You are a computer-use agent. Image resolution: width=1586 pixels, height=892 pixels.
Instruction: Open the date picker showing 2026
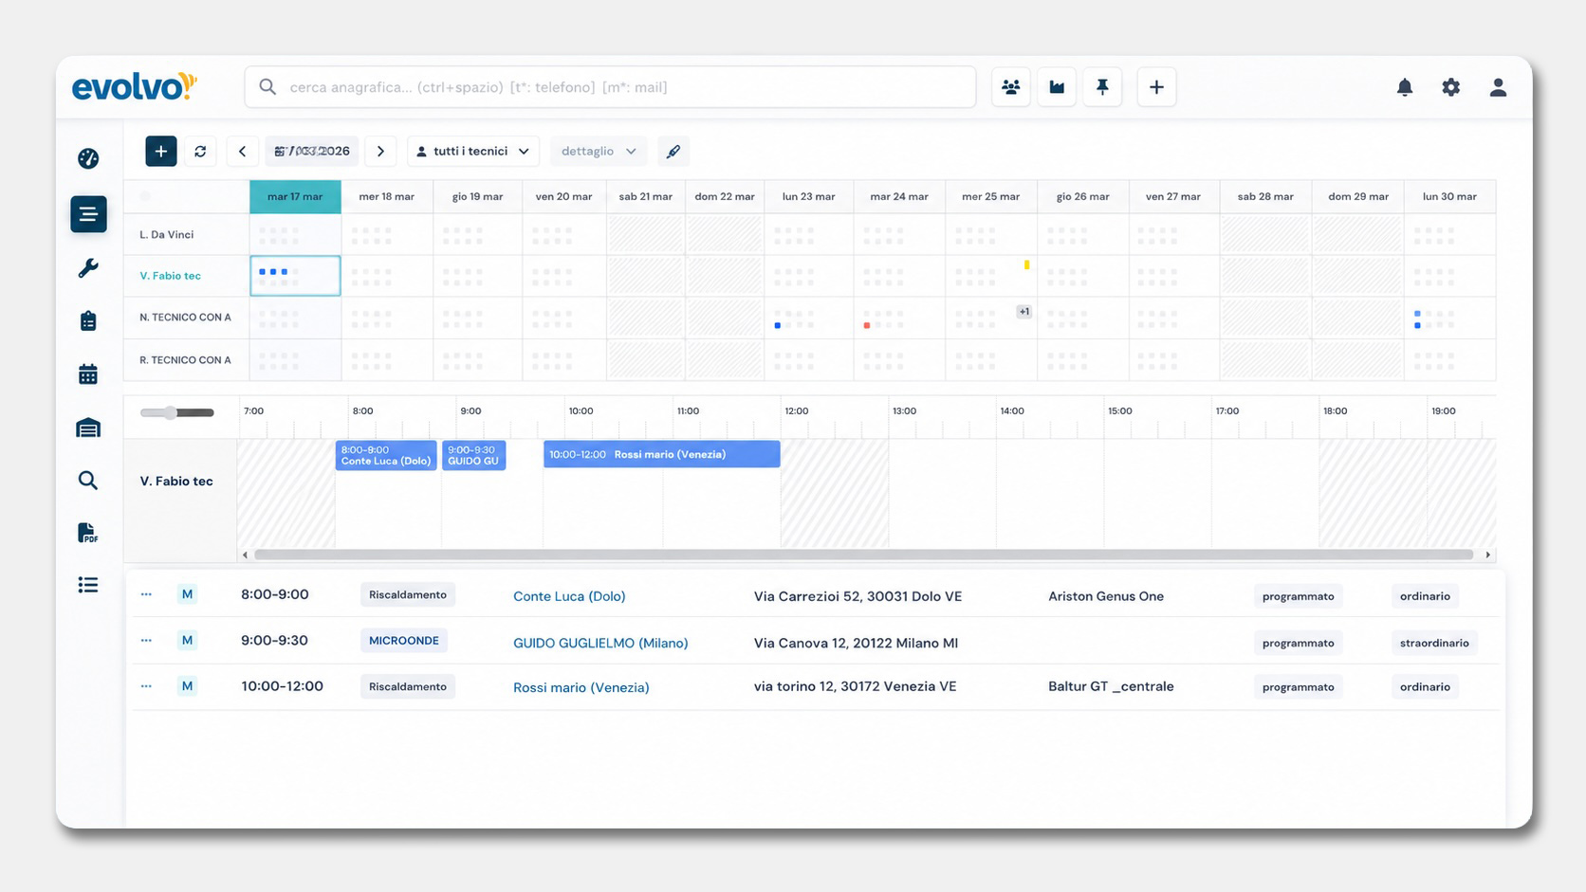(x=312, y=152)
